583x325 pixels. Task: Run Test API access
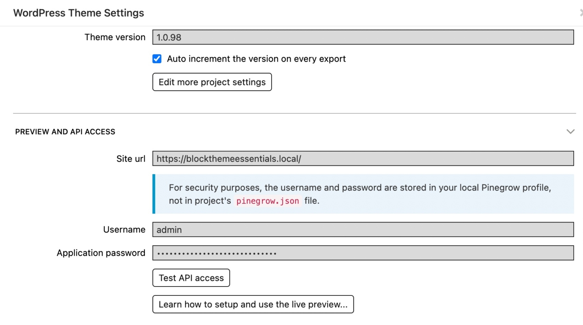click(191, 278)
